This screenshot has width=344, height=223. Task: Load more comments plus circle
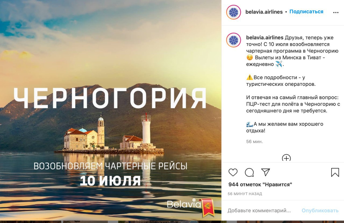coord(286,158)
